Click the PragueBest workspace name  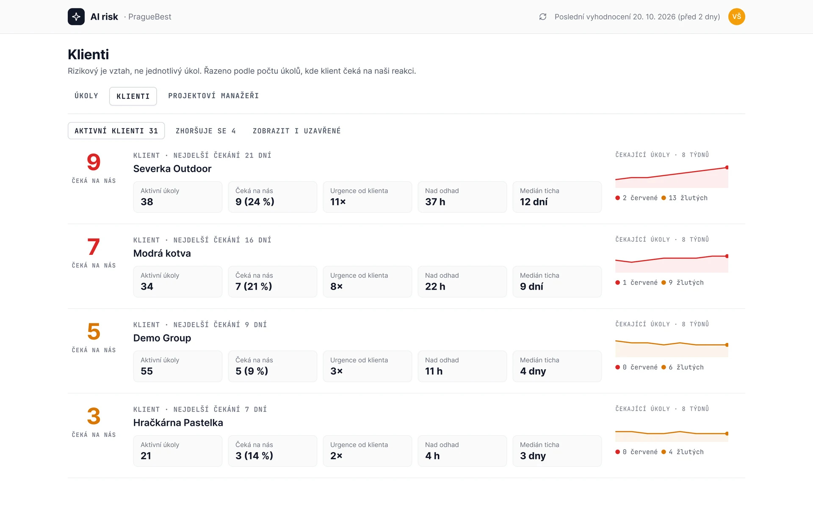149,17
